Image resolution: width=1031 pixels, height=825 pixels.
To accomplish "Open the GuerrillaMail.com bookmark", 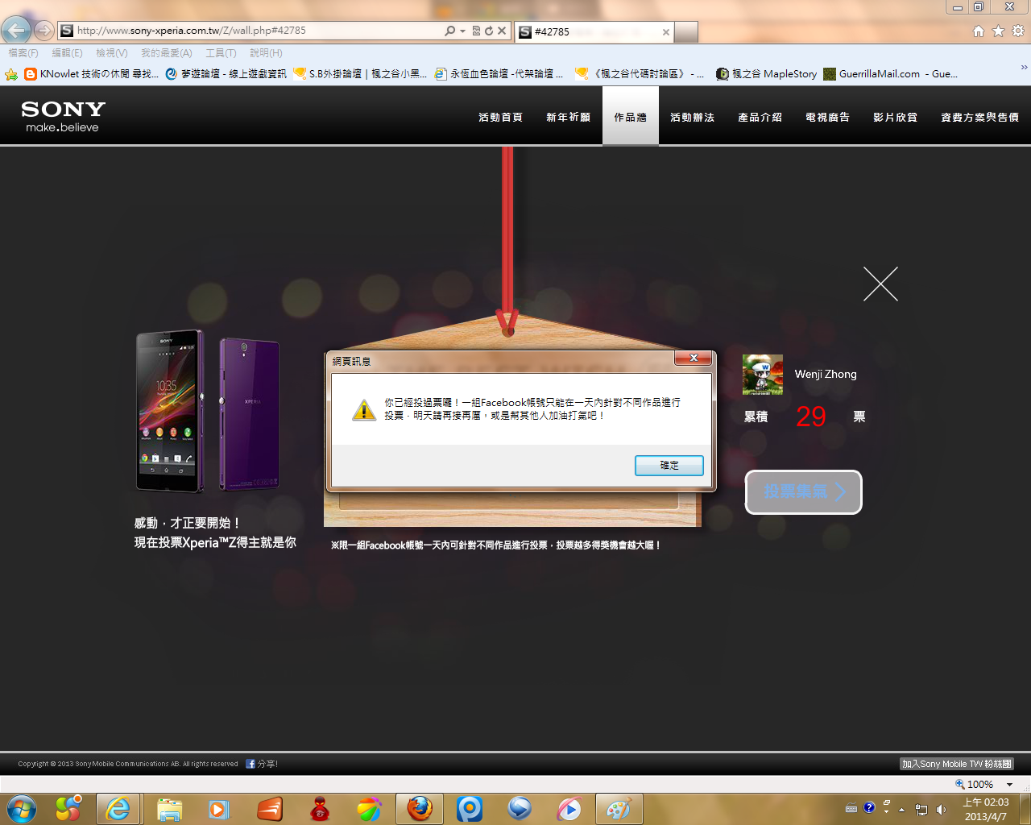I will click(x=890, y=74).
